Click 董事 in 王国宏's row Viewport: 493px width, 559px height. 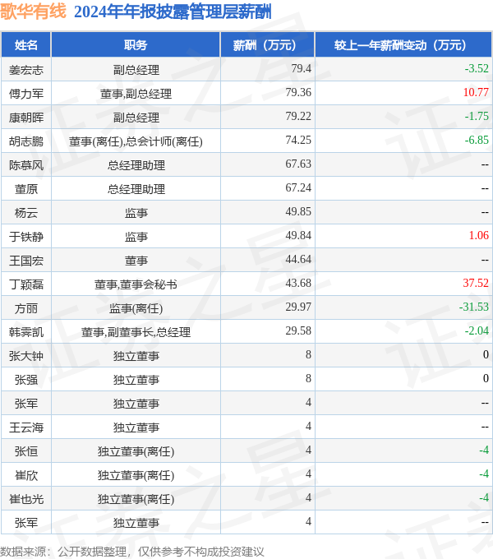pyautogui.click(x=136, y=261)
